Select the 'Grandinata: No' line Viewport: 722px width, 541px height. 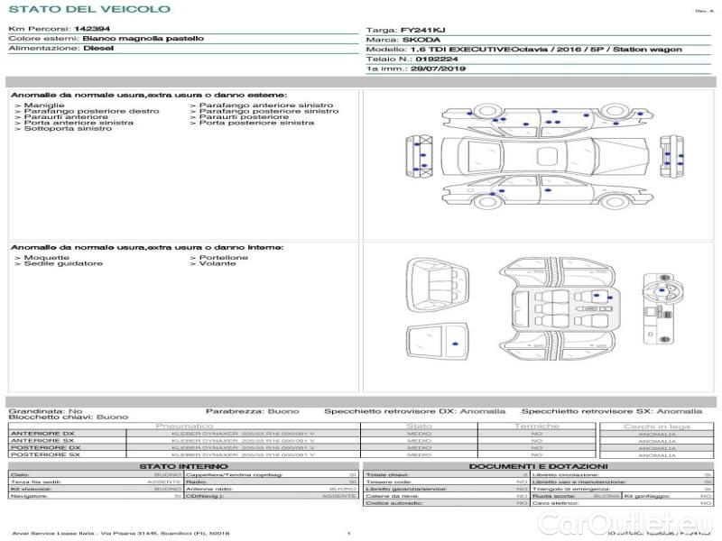coord(46,411)
